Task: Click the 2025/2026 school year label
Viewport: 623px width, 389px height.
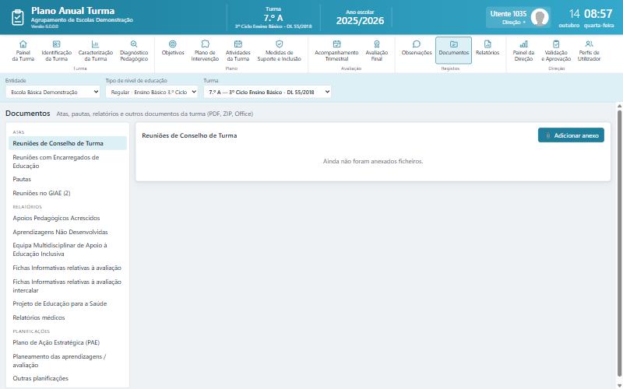Action: pyautogui.click(x=360, y=21)
